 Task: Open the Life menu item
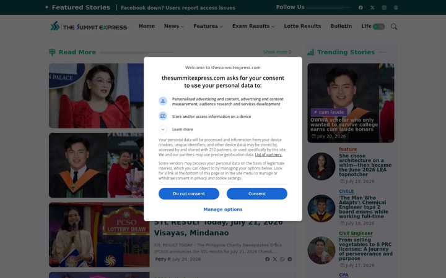tap(366, 26)
